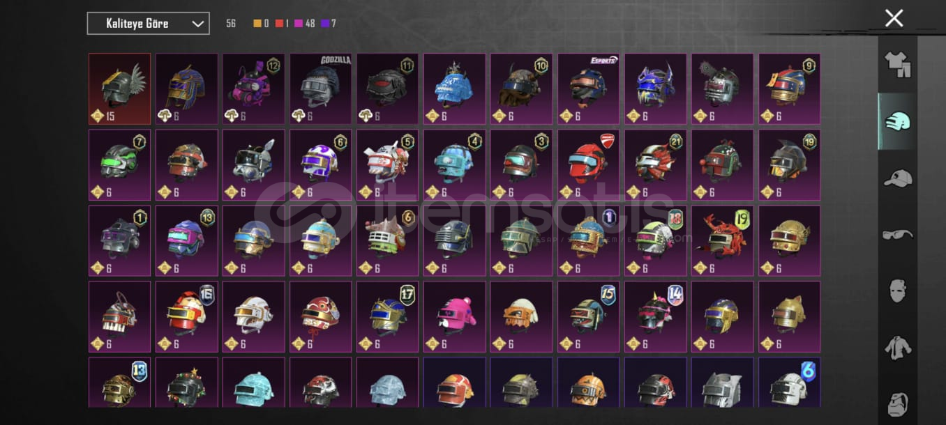Click the dropdown chevron beside Kaliteye Göre
The image size is (946, 425).
(198, 24)
